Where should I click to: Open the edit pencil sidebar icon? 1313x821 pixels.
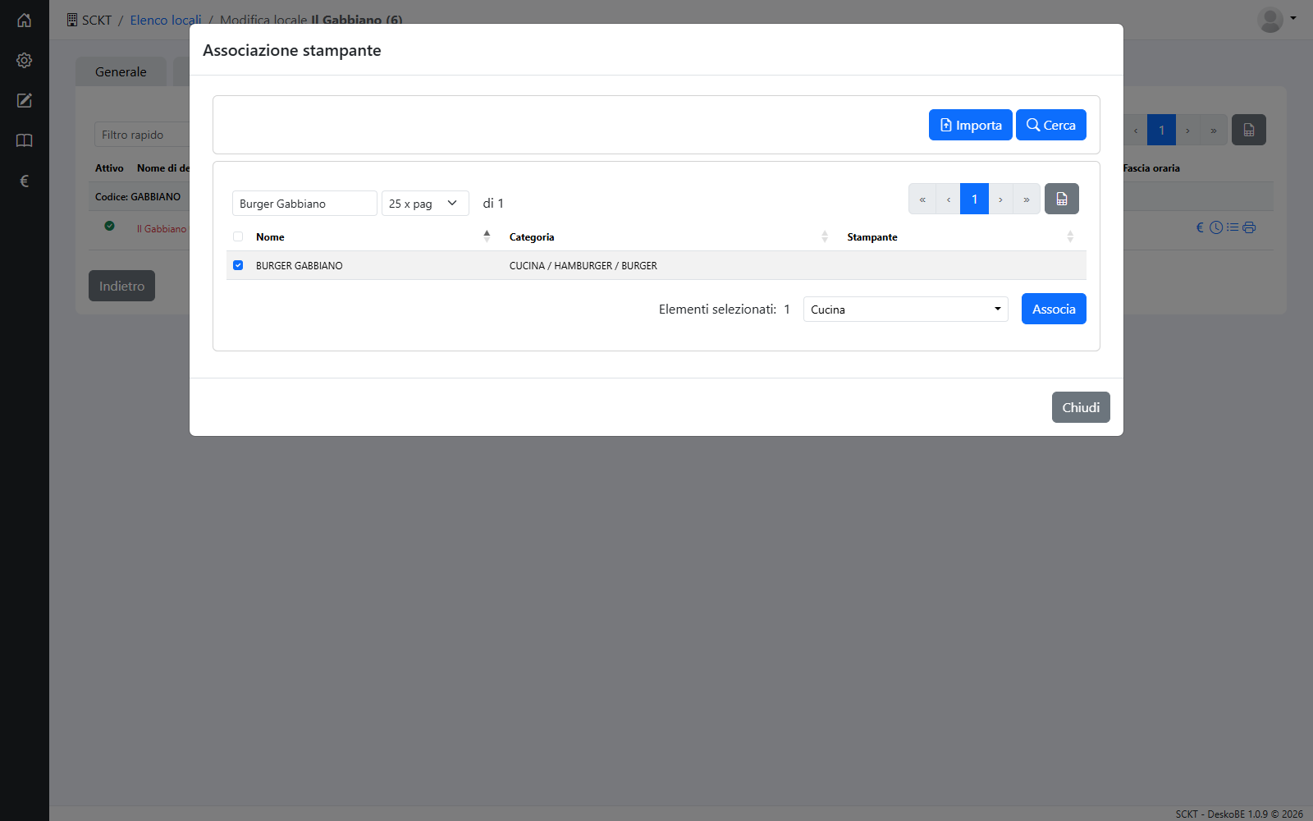[x=25, y=100]
